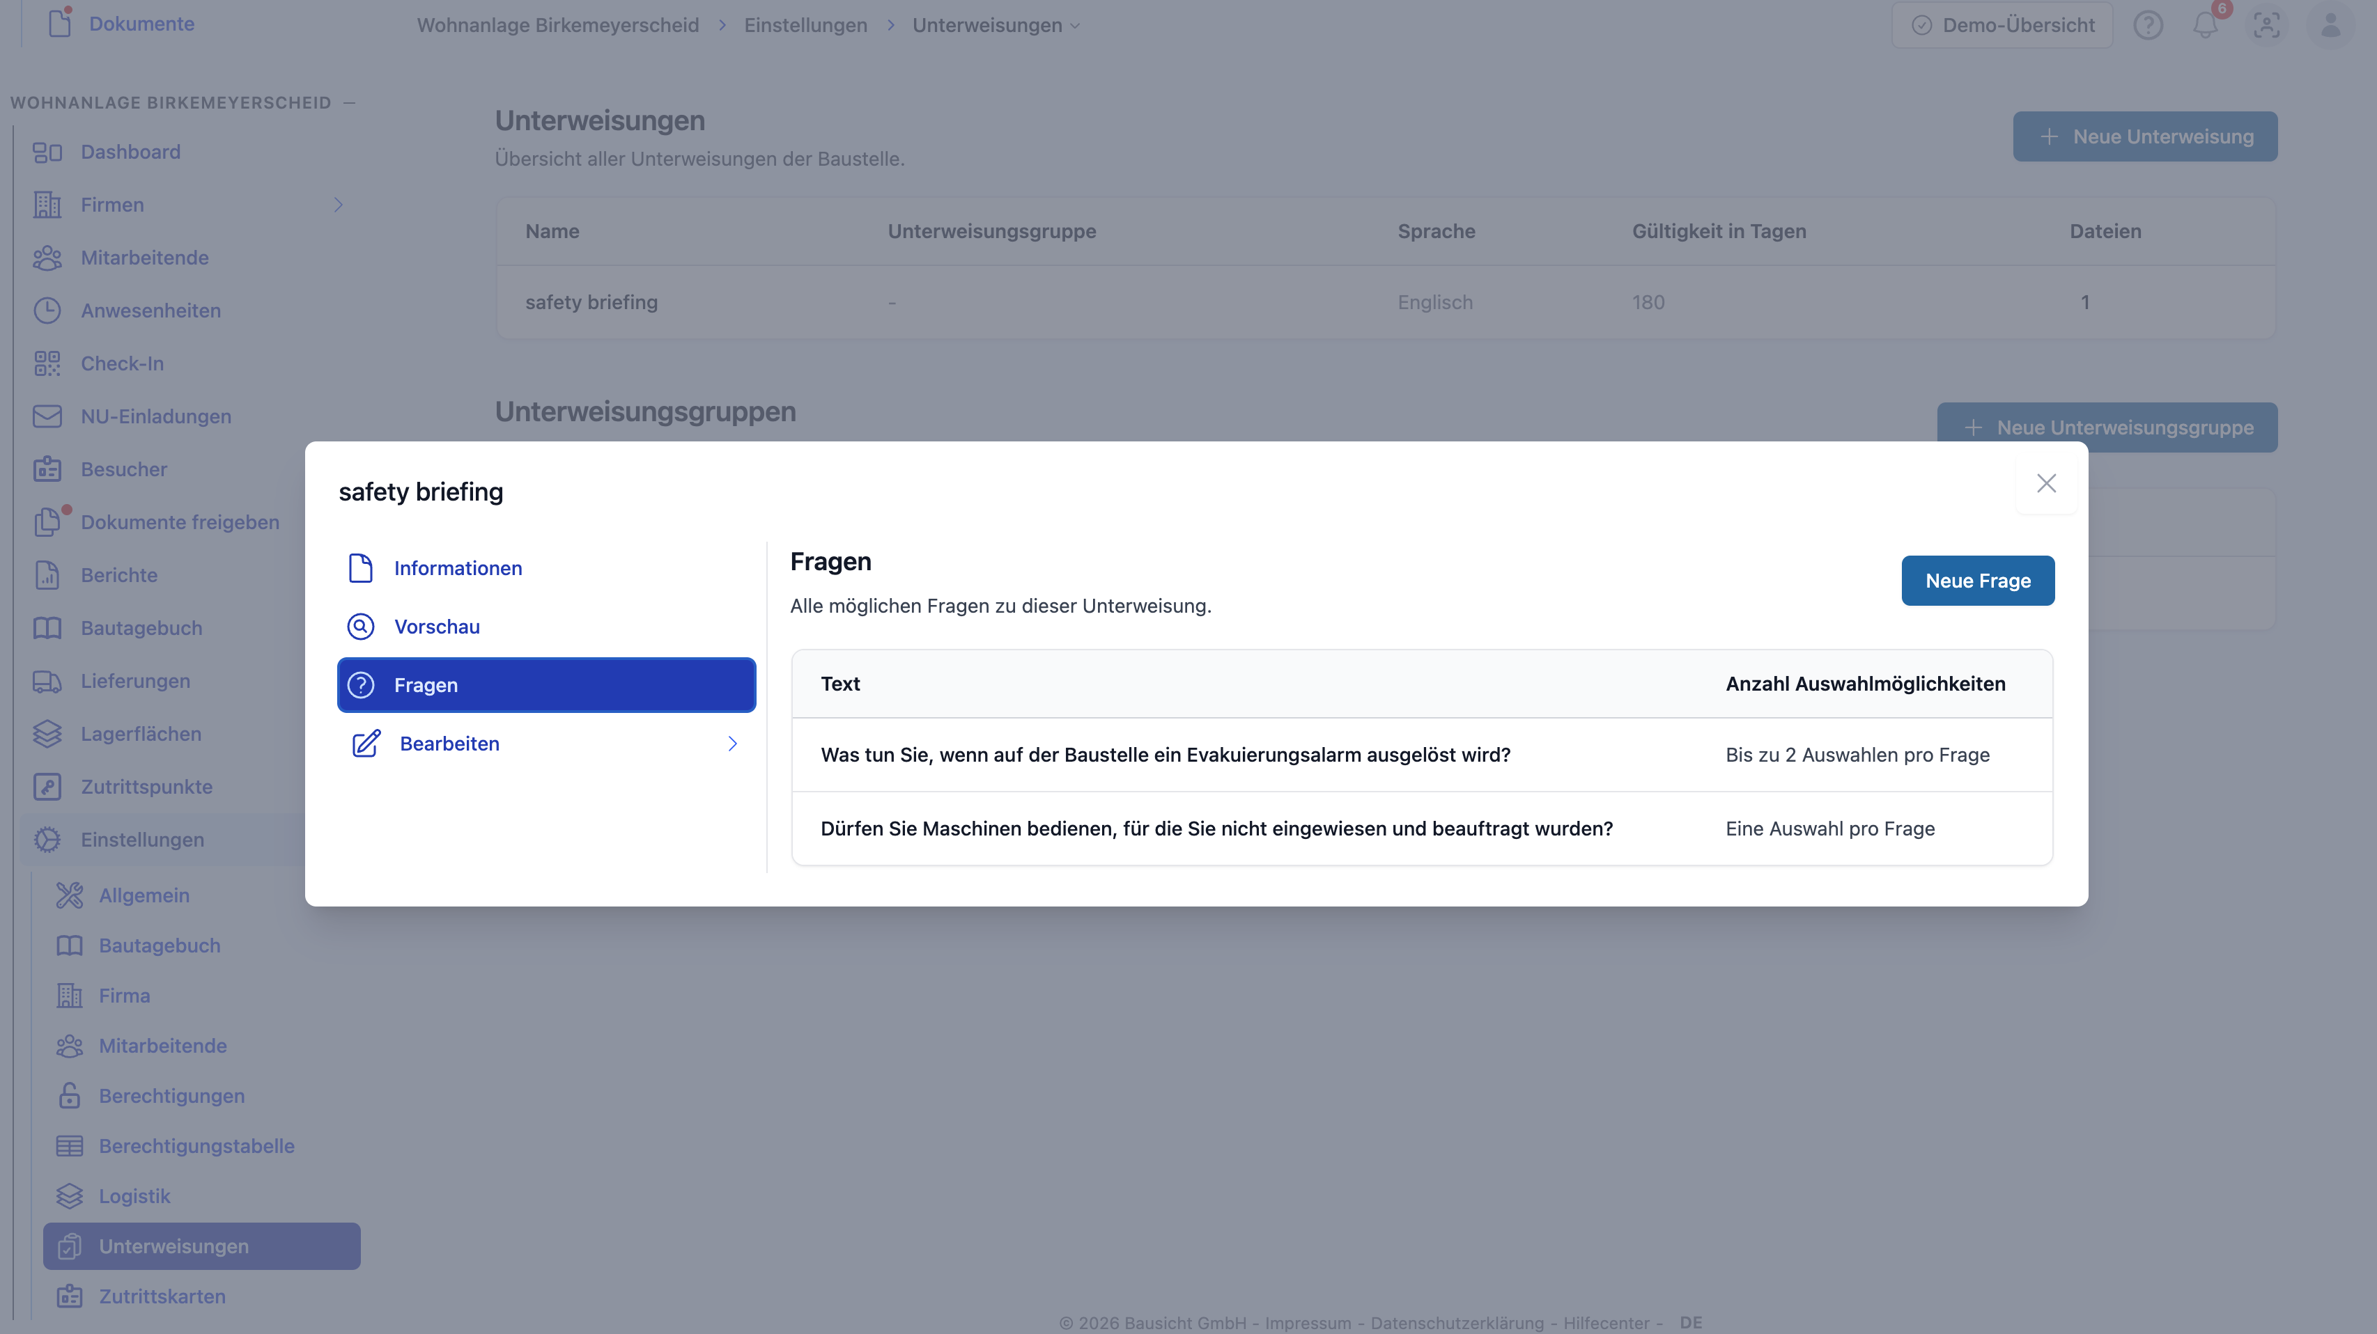Switch to the Vorschau tab
Image resolution: width=2377 pixels, height=1334 pixels.
[546, 627]
